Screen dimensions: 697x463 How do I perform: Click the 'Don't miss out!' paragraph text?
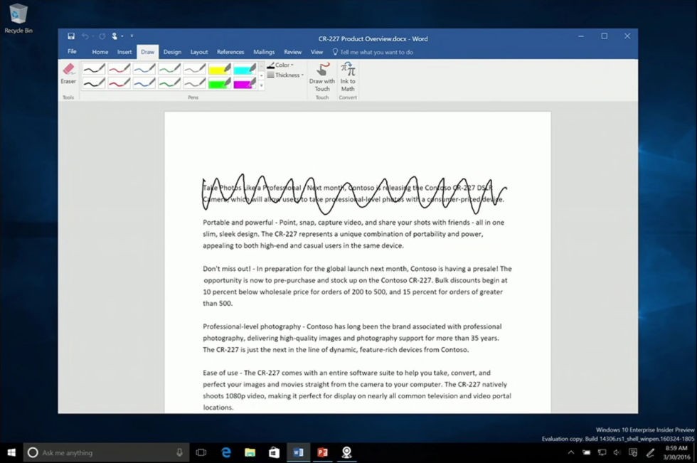coord(357,286)
